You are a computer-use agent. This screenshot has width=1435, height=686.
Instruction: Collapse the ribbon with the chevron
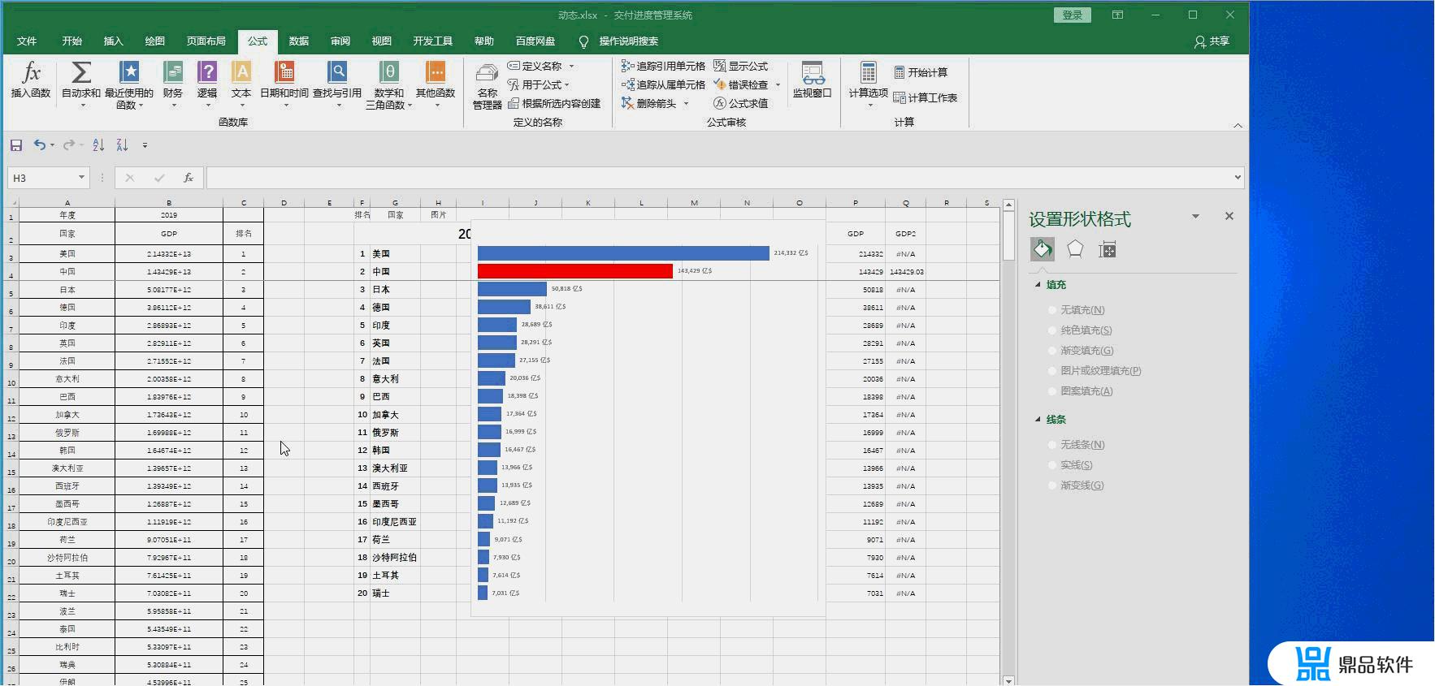tap(1238, 125)
